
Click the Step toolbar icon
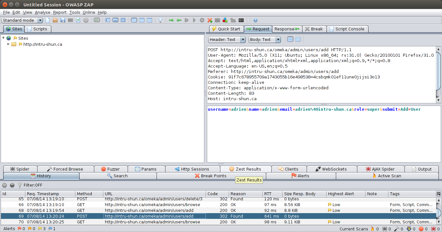point(186,20)
